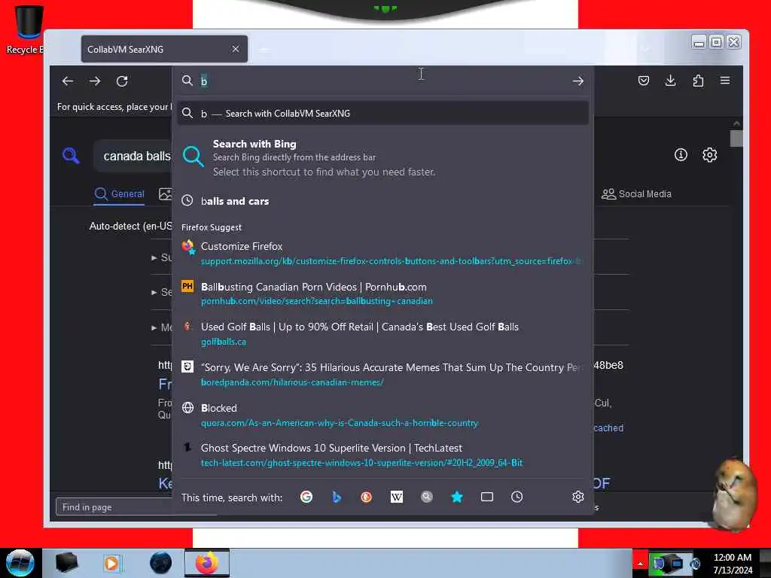
Task: Open the Auto-detect language dropdown
Action: pos(130,226)
